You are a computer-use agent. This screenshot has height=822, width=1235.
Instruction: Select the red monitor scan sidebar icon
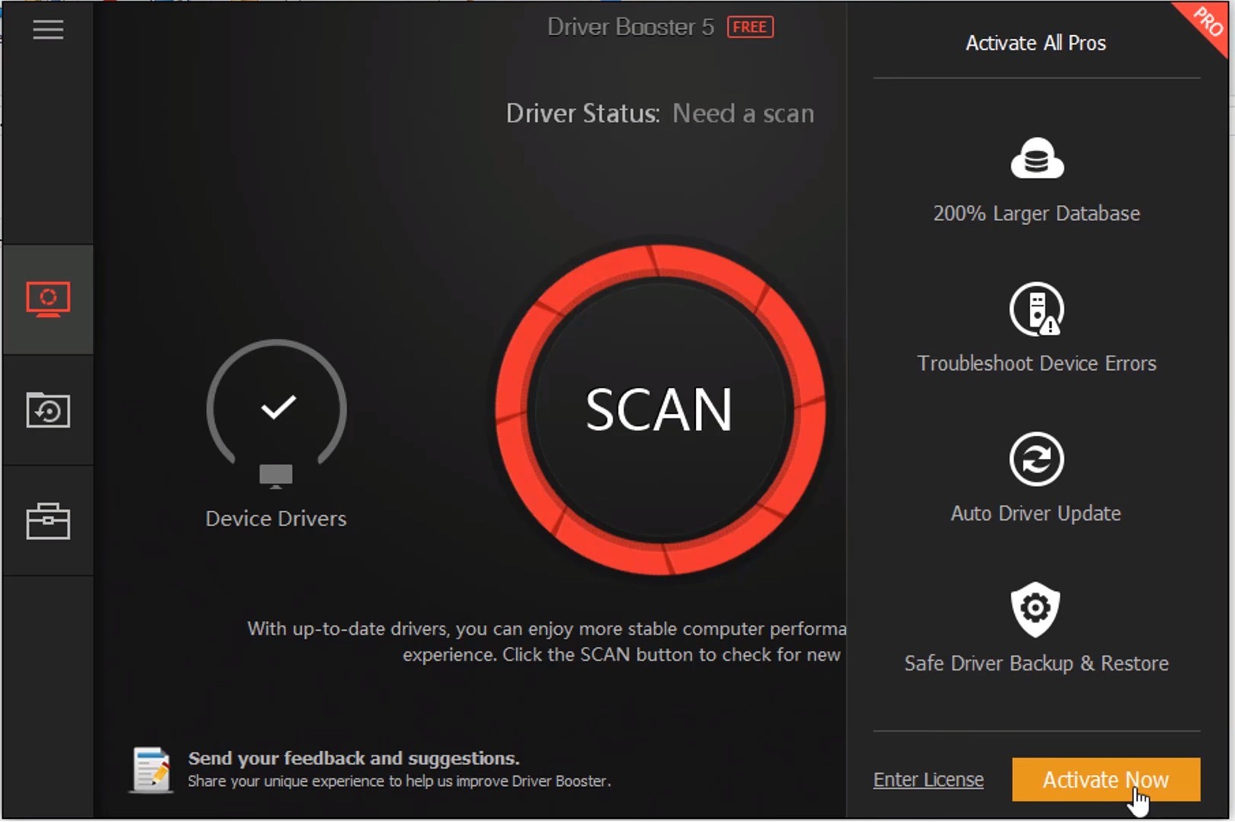[48, 299]
